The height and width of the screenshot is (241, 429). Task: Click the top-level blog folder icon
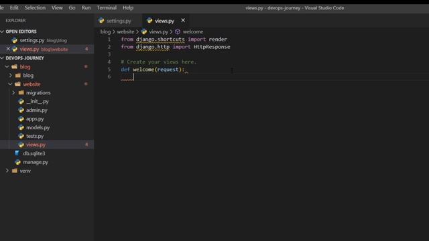pyautogui.click(x=15, y=67)
